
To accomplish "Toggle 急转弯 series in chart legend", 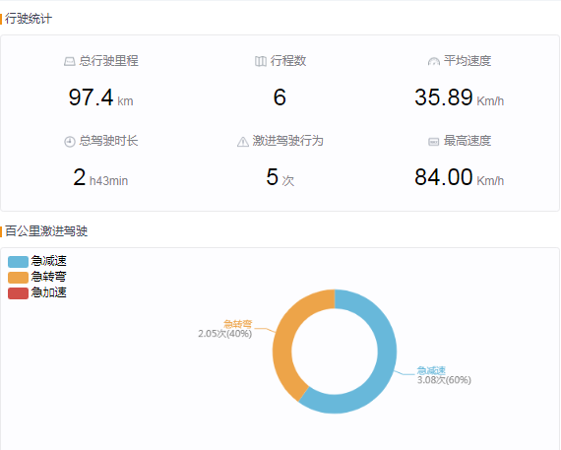I will tap(37, 277).
